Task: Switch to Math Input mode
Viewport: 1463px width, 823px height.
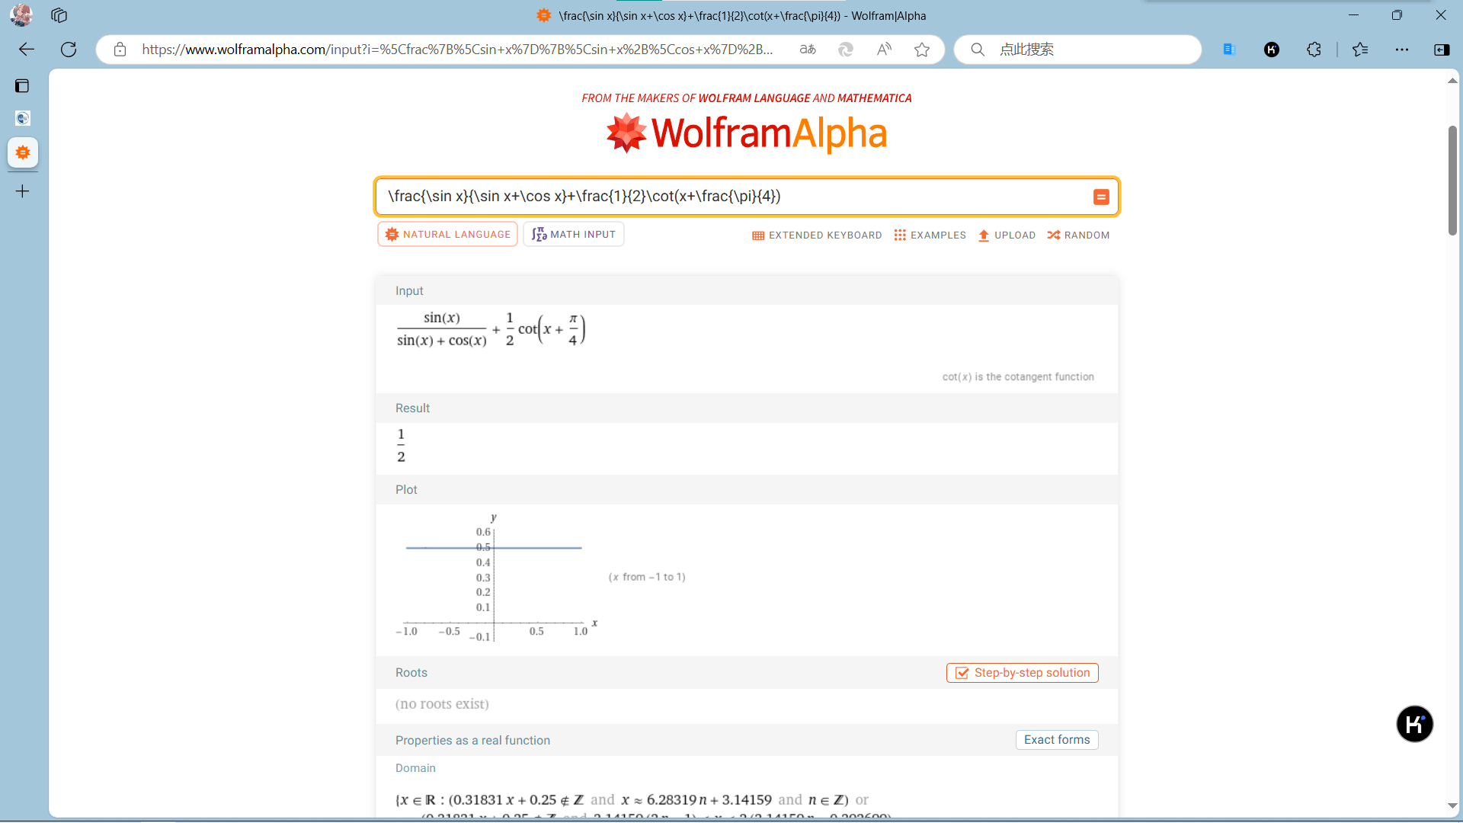Action: (x=574, y=235)
